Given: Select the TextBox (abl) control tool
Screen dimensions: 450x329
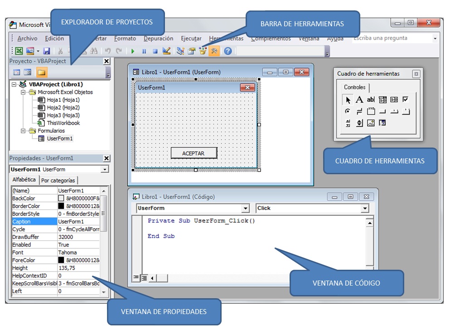Looking at the screenshot, I should [371, 100].
